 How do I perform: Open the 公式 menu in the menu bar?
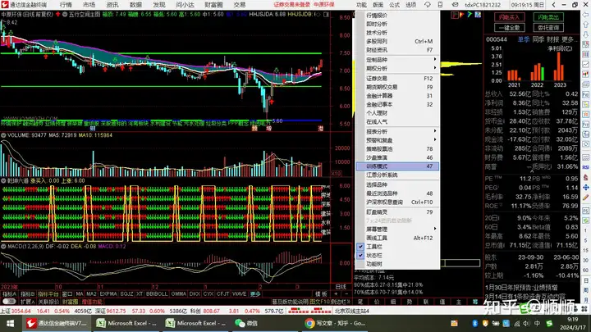(394, 5)
